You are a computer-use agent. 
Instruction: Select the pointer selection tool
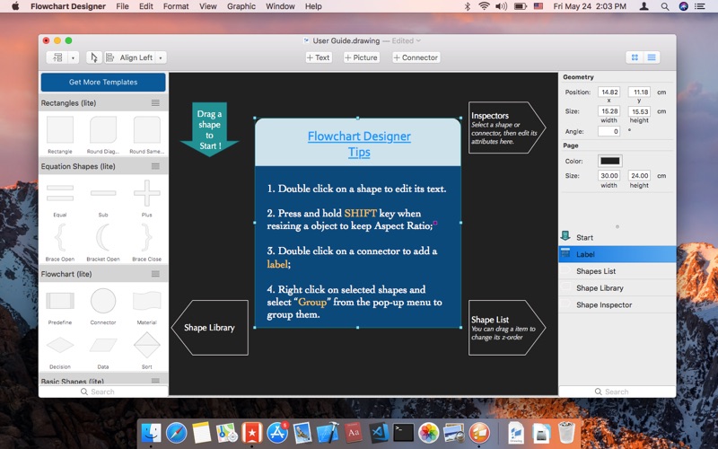tap(94, 57)
